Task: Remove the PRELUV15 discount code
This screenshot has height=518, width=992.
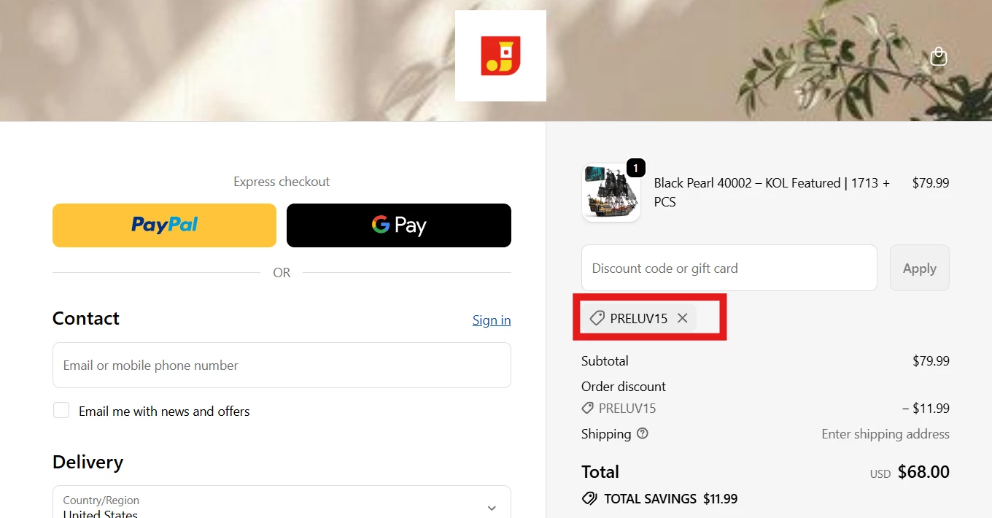Action: tap(682, 317)
